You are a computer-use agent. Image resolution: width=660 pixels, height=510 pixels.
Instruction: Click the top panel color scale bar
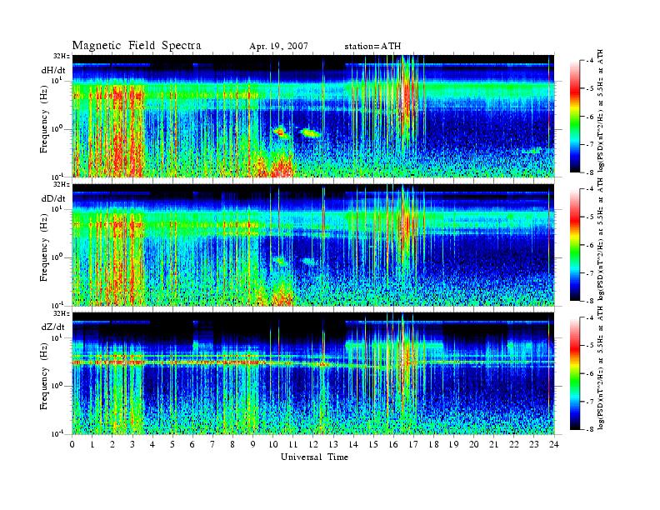coord(575,117)
